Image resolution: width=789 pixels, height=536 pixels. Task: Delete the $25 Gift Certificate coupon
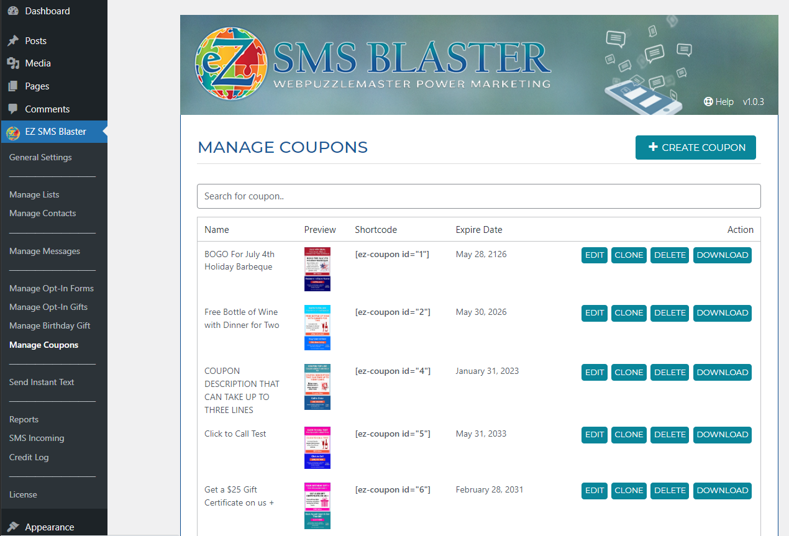click(670, 491)
